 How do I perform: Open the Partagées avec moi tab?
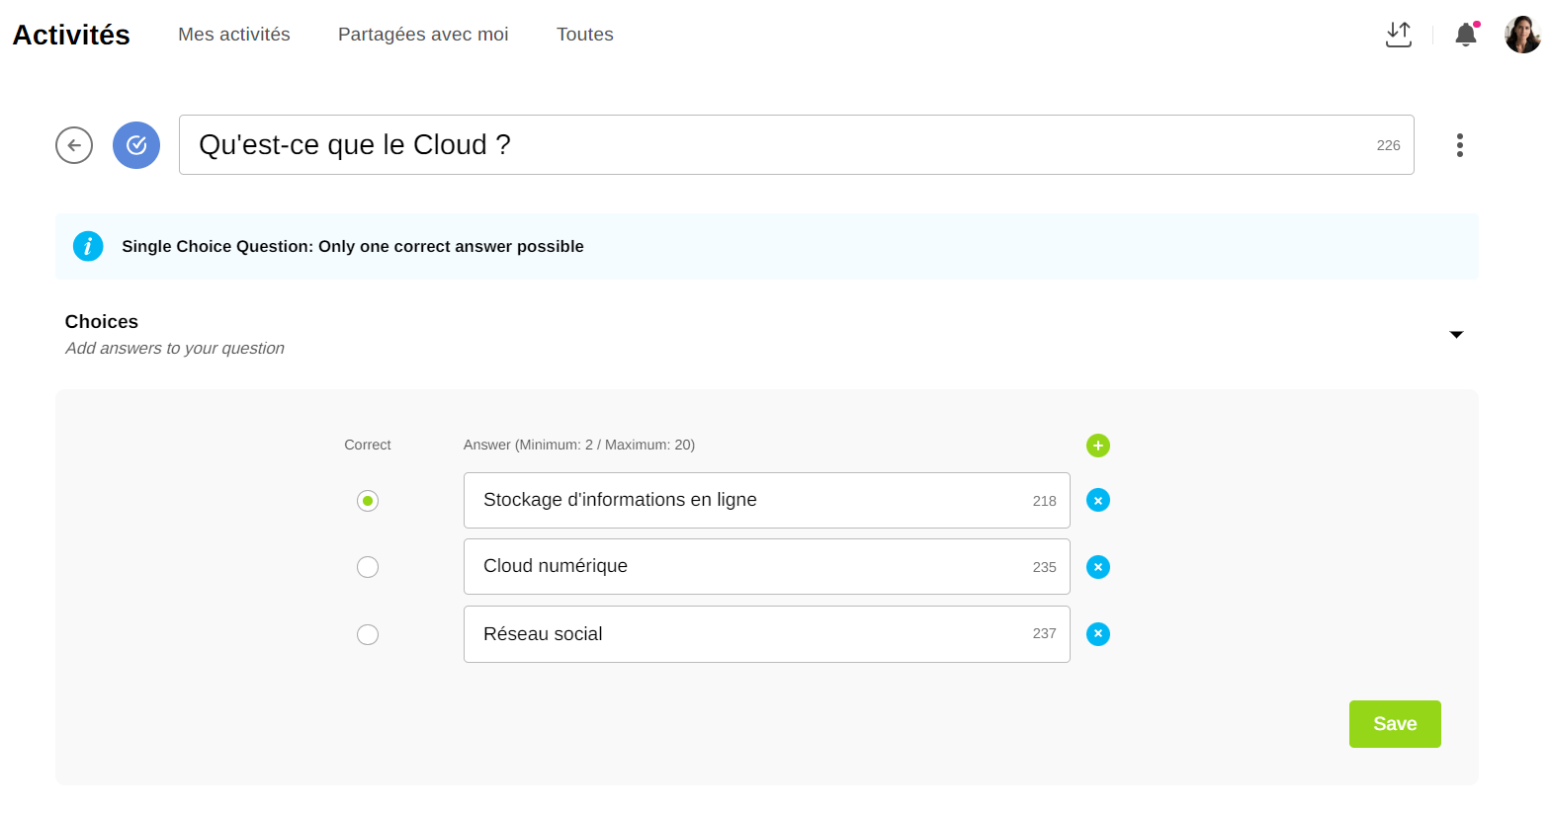coord(423,35)
